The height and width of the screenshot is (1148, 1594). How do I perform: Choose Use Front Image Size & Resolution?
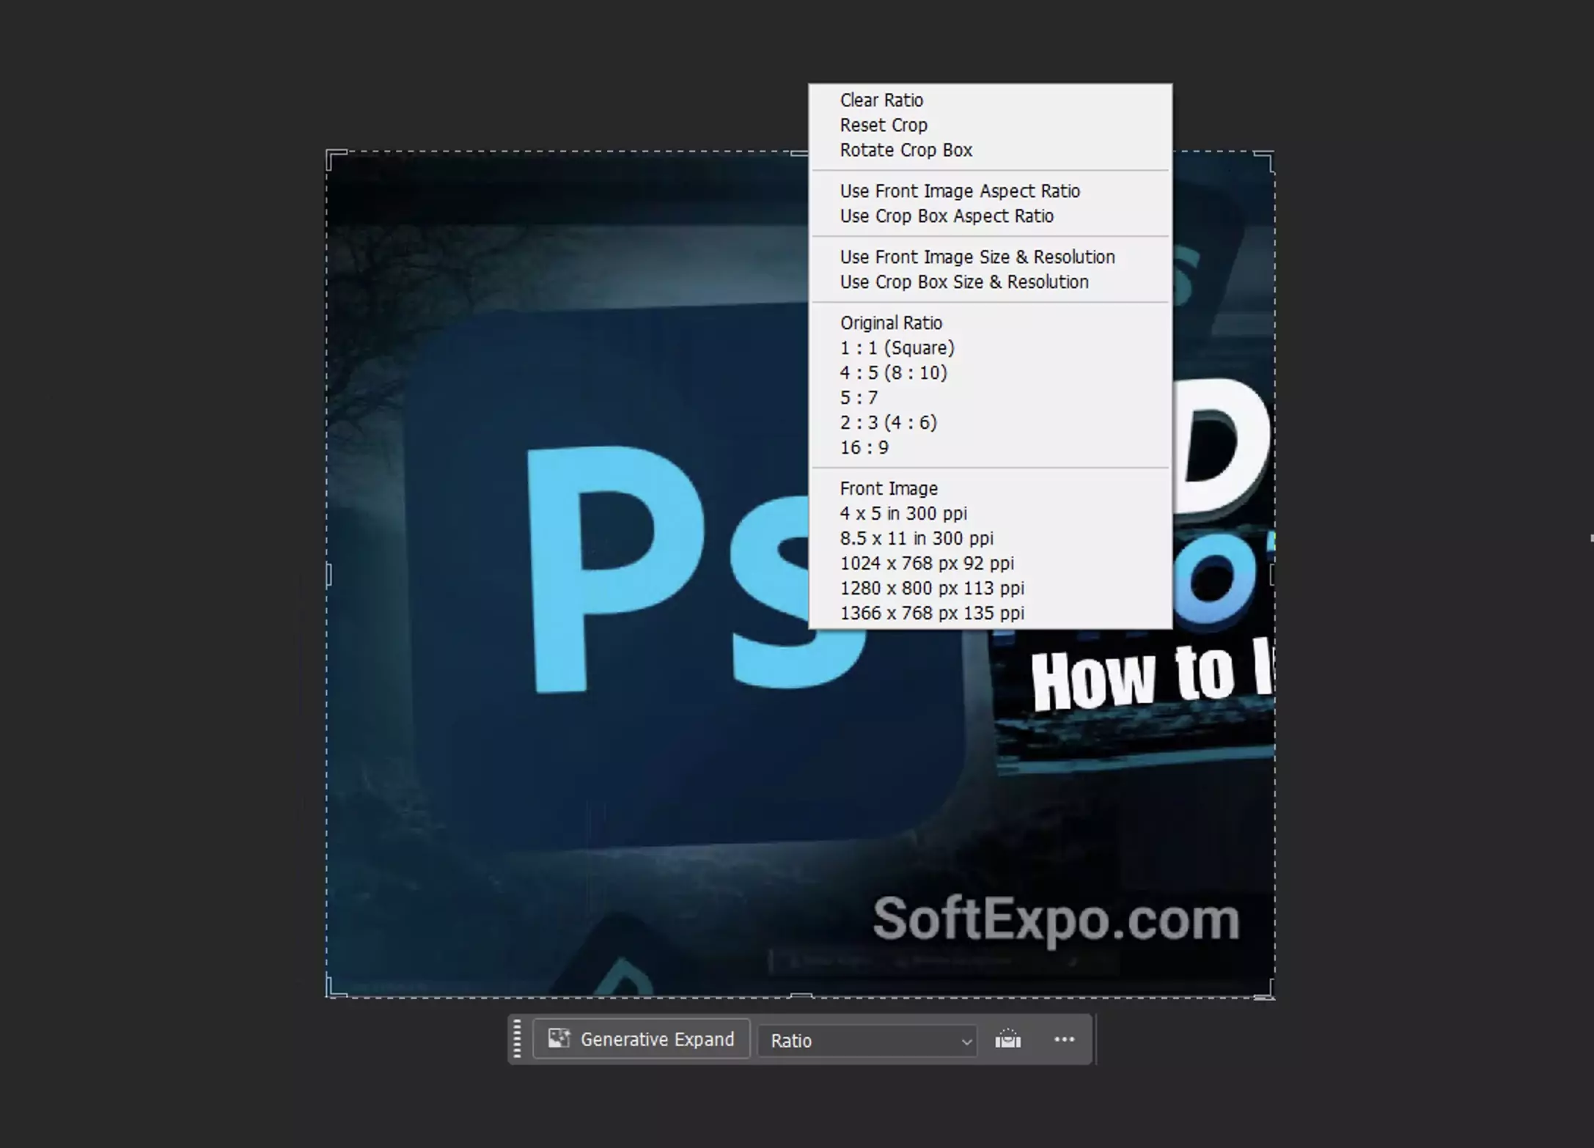pos(977,257)
